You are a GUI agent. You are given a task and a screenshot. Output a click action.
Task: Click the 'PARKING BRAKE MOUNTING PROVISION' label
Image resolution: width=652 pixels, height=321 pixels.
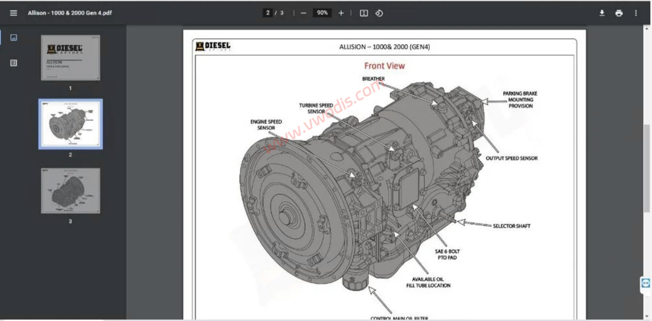[520, 99]
